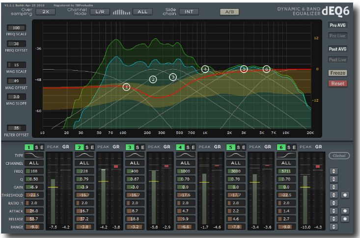Open band 2 bell filter type icon

coord(84,155)
